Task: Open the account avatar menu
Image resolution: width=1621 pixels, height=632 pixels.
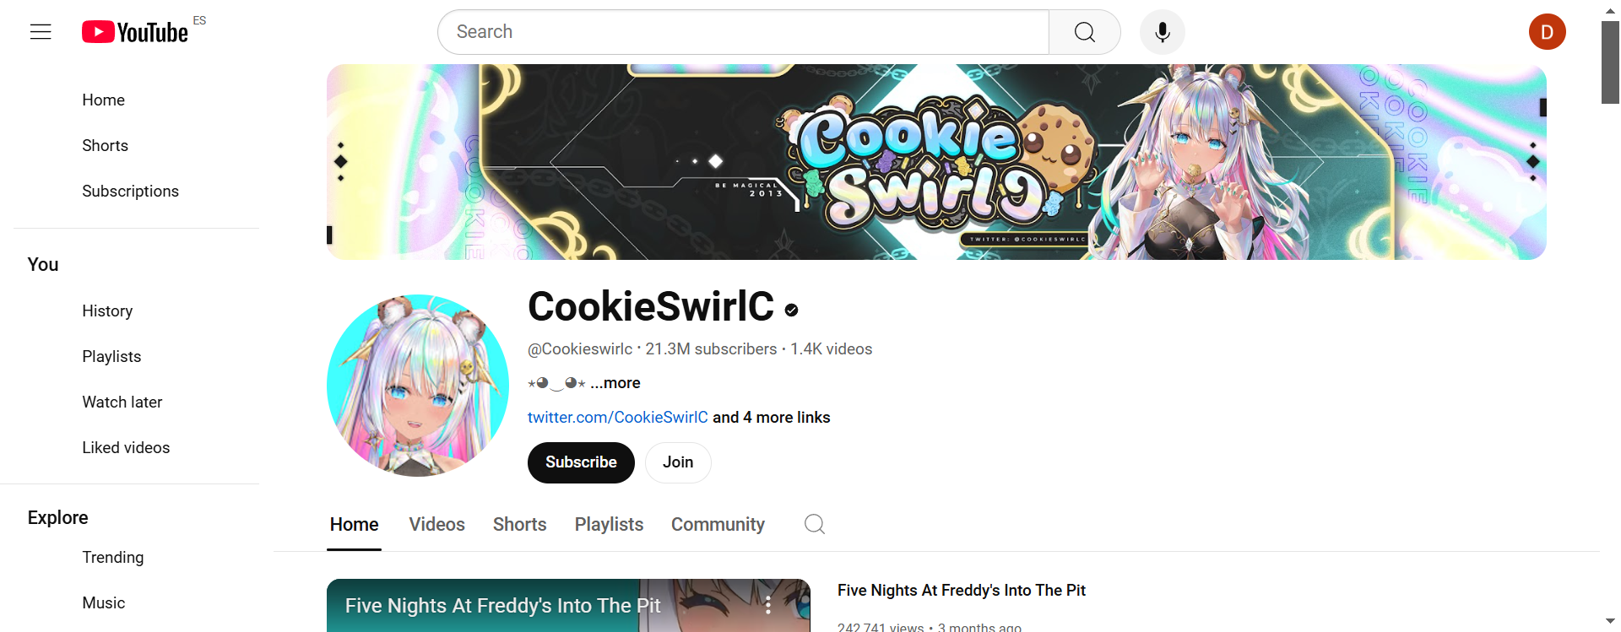Action: 1548,32
